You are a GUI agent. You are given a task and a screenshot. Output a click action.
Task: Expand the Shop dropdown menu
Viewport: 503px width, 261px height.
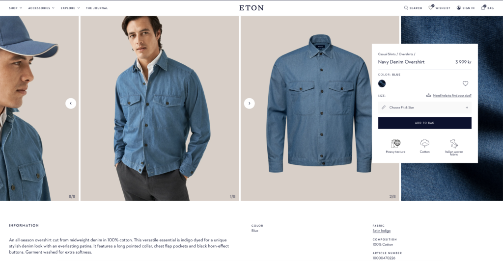coord(15,8)
